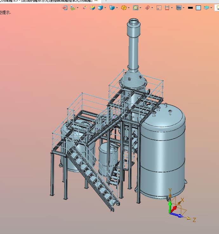Click the red crosshair target icon

pyautogui.click(x=147, y=8)
